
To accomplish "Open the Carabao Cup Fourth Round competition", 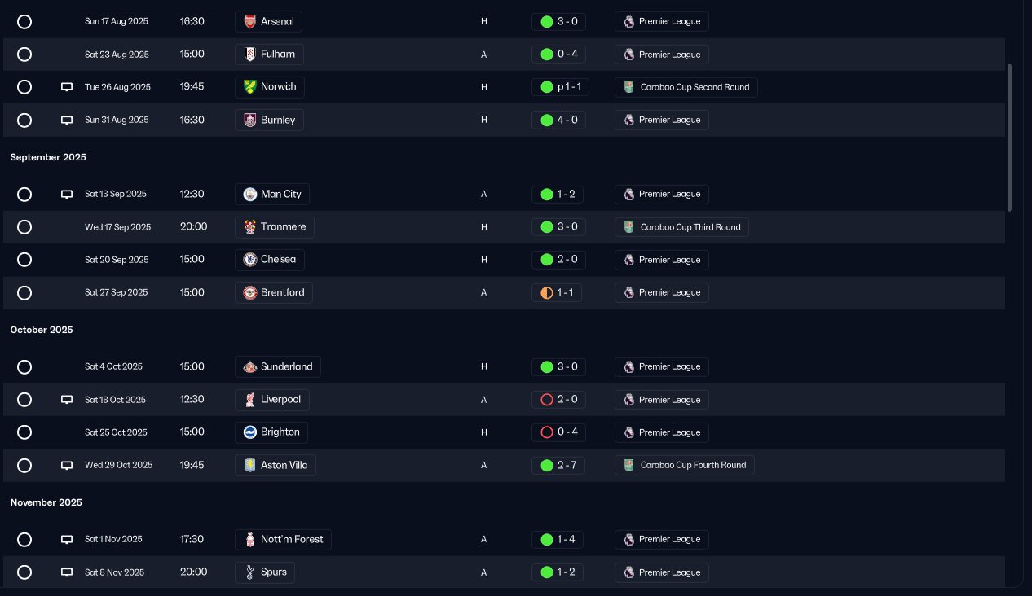I will [x=685, y=466].
